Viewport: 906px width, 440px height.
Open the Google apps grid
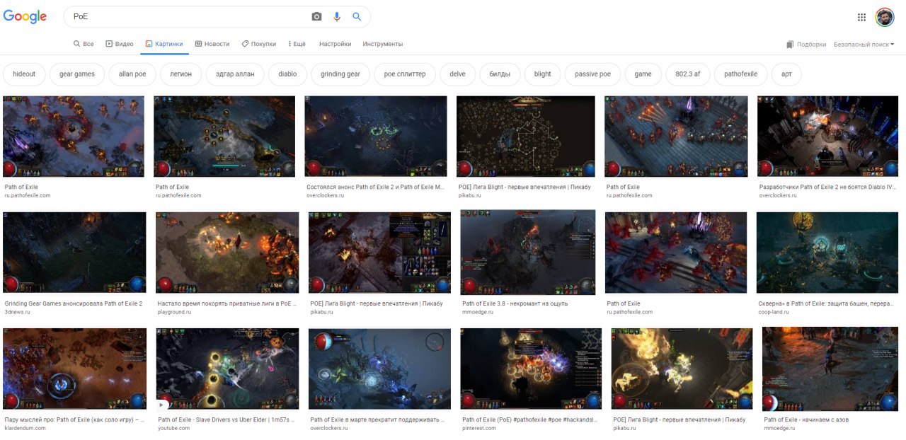click(861, 17)
